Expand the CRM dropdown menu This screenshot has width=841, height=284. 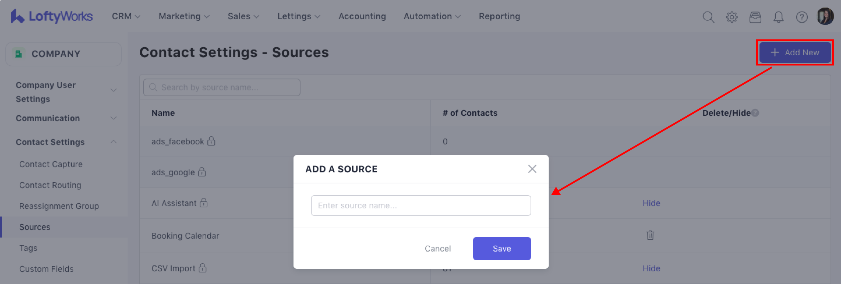click(126, 16)
